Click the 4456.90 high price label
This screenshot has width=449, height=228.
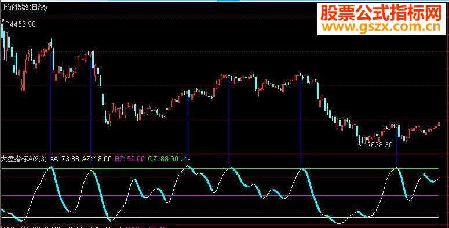click(x=23, y=25)
